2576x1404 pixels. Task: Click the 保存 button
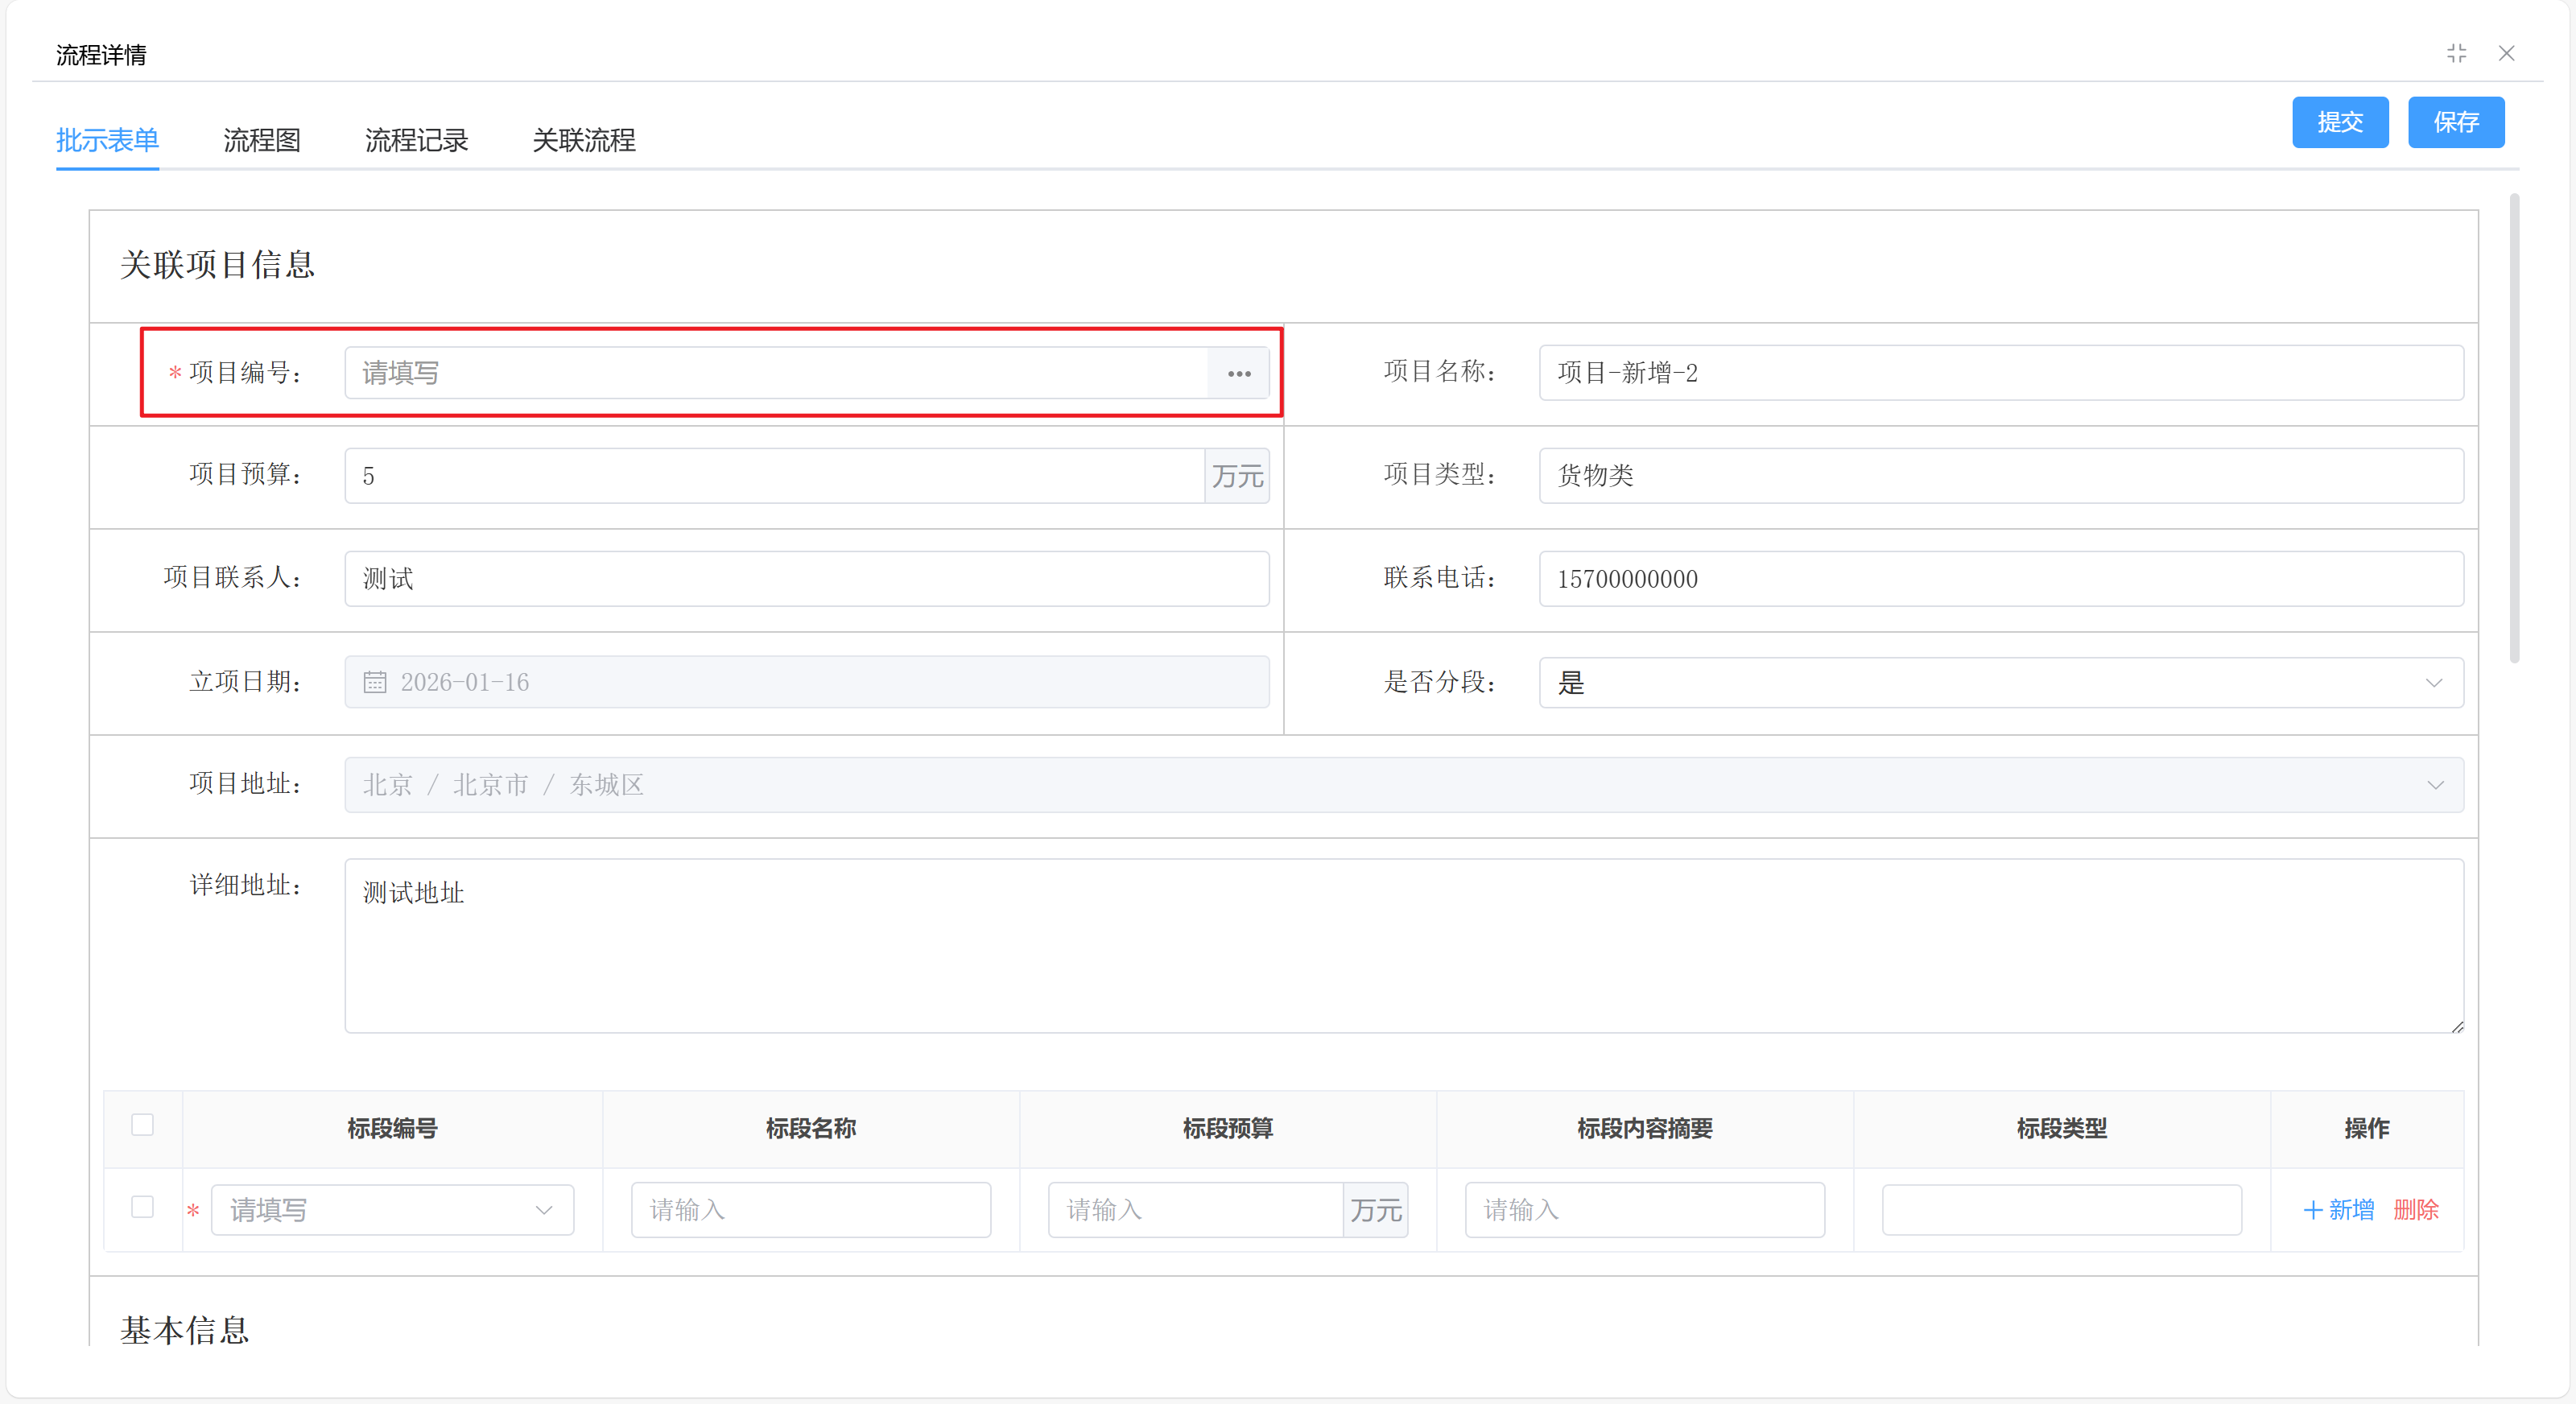[x=2456, y=122]
